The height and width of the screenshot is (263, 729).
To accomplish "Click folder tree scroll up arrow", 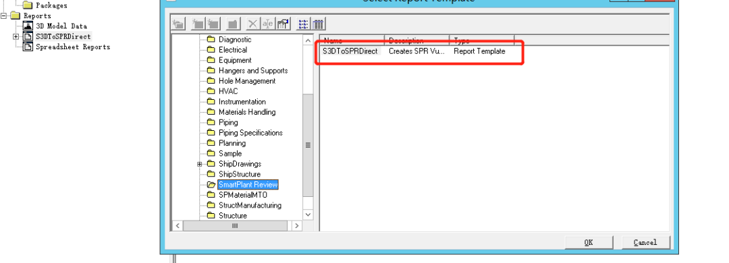I will coord(308,40).
